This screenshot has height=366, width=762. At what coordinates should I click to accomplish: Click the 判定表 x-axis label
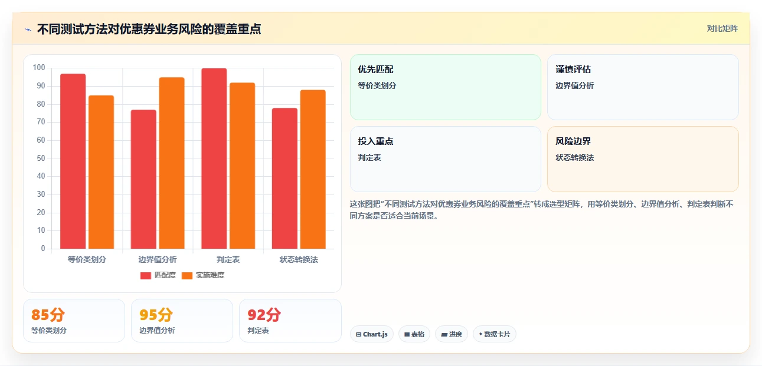[x=228, y=259]
